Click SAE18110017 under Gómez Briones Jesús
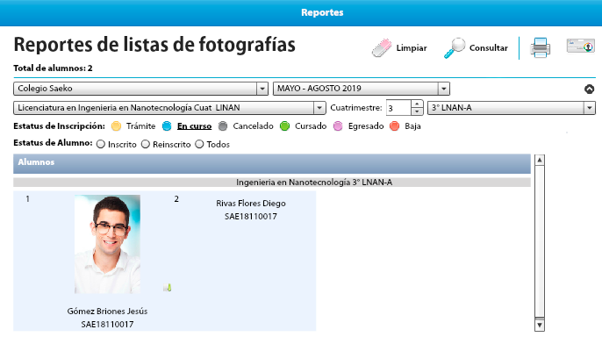The width and height of the screenshot is (602, 344). click(107, 325)
